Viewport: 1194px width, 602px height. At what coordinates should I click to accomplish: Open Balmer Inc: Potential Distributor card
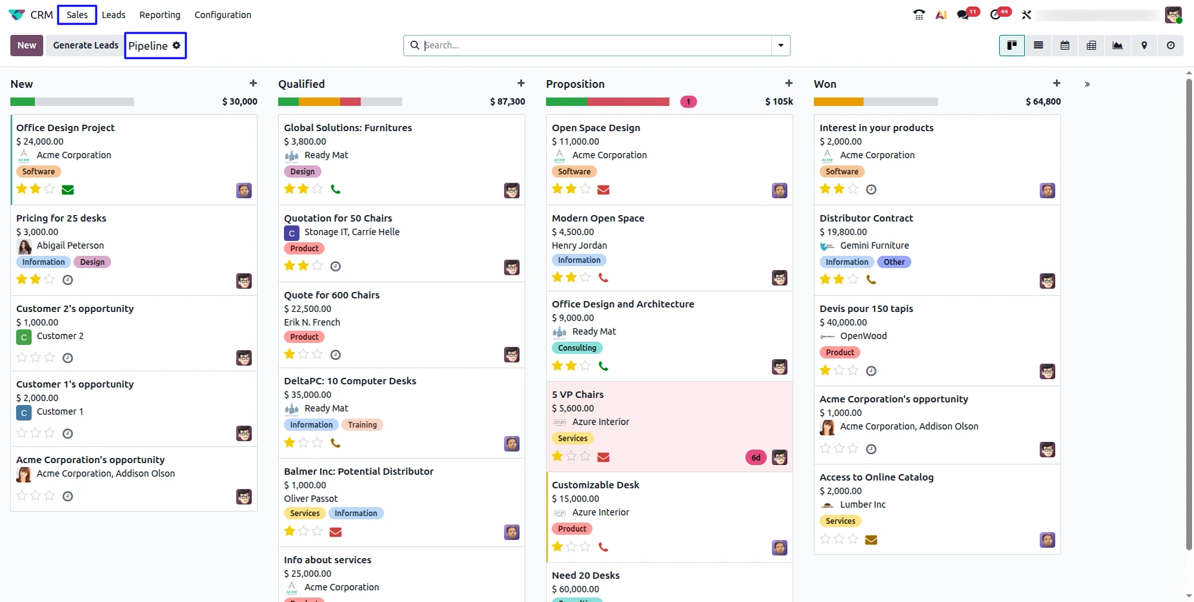click(x=401, y=503)
